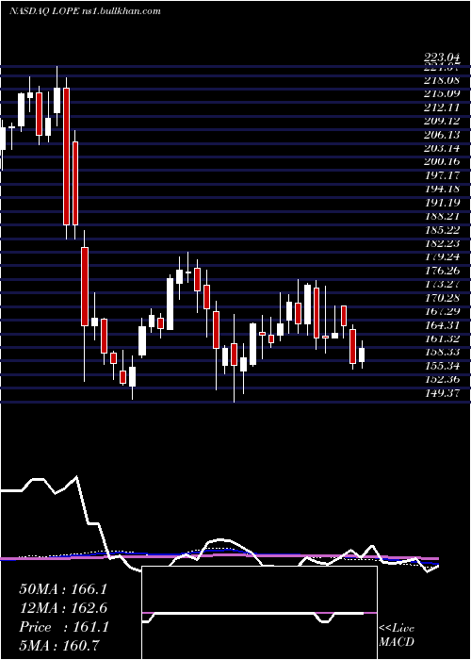This screenshot has height=660, width=471.
Task: Select the 167.29 price axis label
Action: [441, 311]
